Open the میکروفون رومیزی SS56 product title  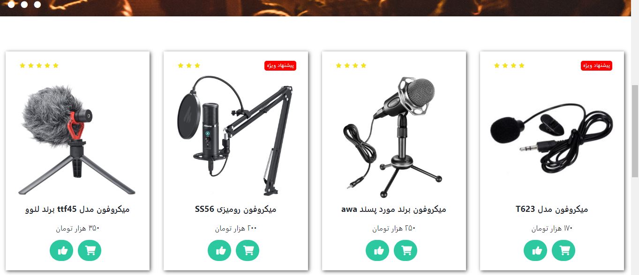(x=235, y=209)
